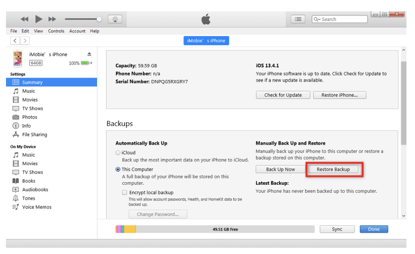The width and height of the screenshot is (415, 254).
Task: Click the Check for Update button
Action: pos(283,95)
